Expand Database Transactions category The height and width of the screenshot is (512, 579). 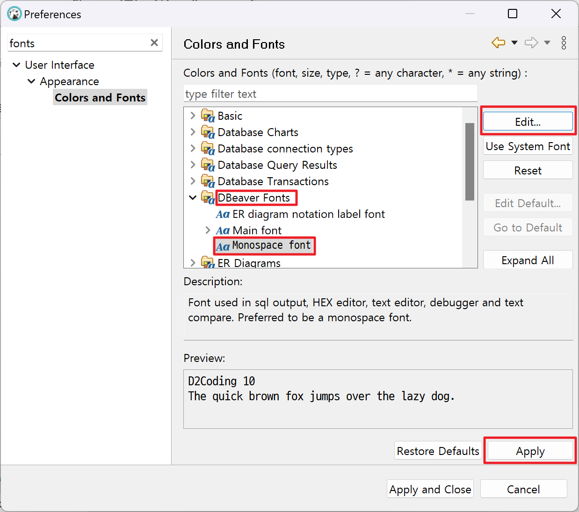193,181
